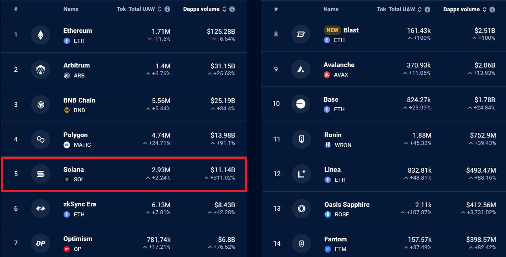The image size is (506, 257).
Task: Click the Avalanche chain logo icon
Action: pyautogui.click(x=301, y=69)
